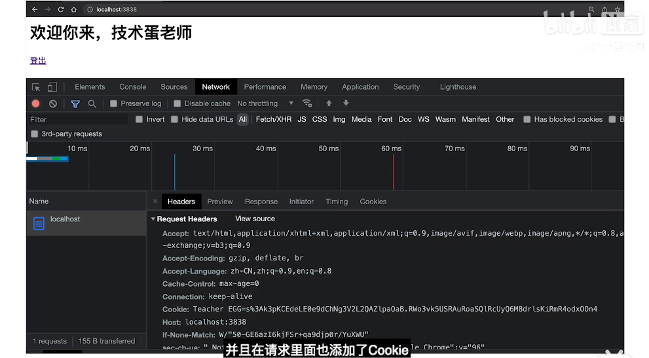Reload the localhost page
Image resolution: width=649 pixels, height=358 pixels.
point(61,9)
